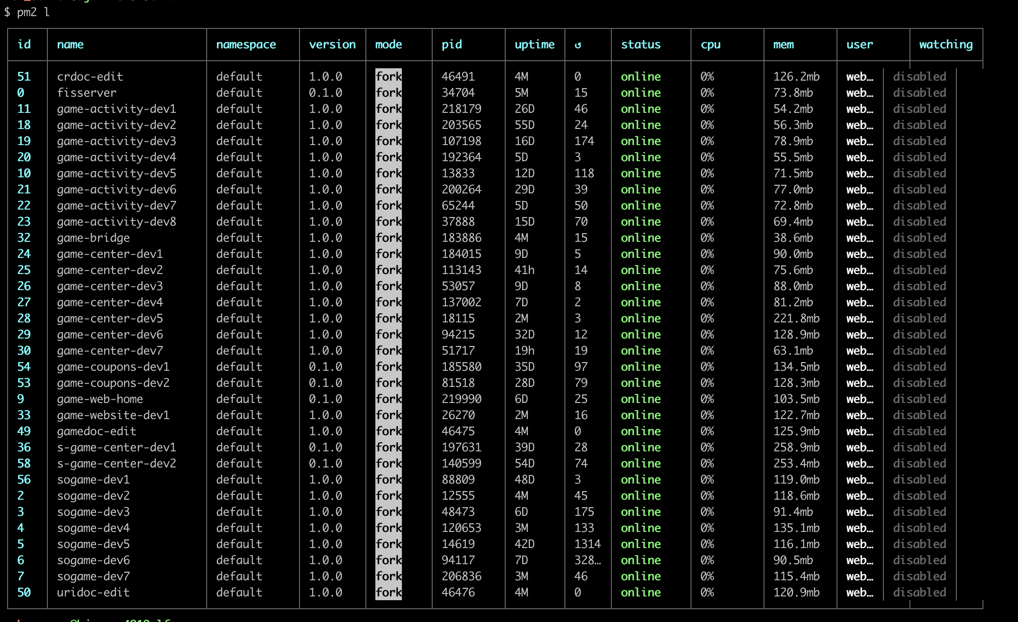
Task: Click version 0.1.0 of game-coupons-dev1
Action: coord(325,367)
